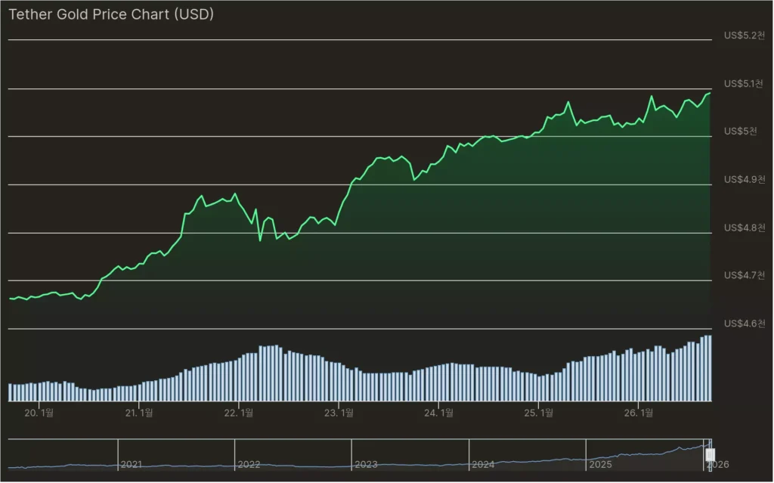
Task: Select the 2023 marker in the navigator
Action: tap(366, 463)
